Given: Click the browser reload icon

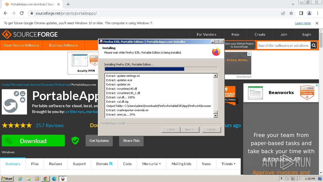Looking at the screenshot, I should [x=22, y=13].
